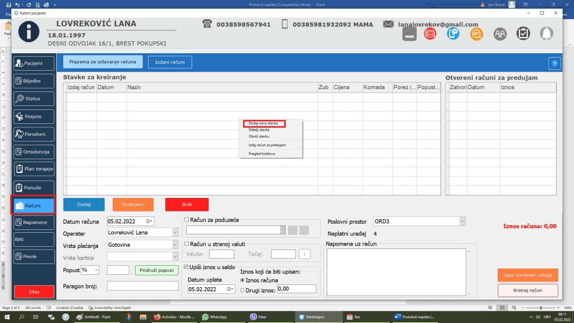This screenshot has height=323, width=574.
Task: Open the Ortodoncija section
Action: 34,151
